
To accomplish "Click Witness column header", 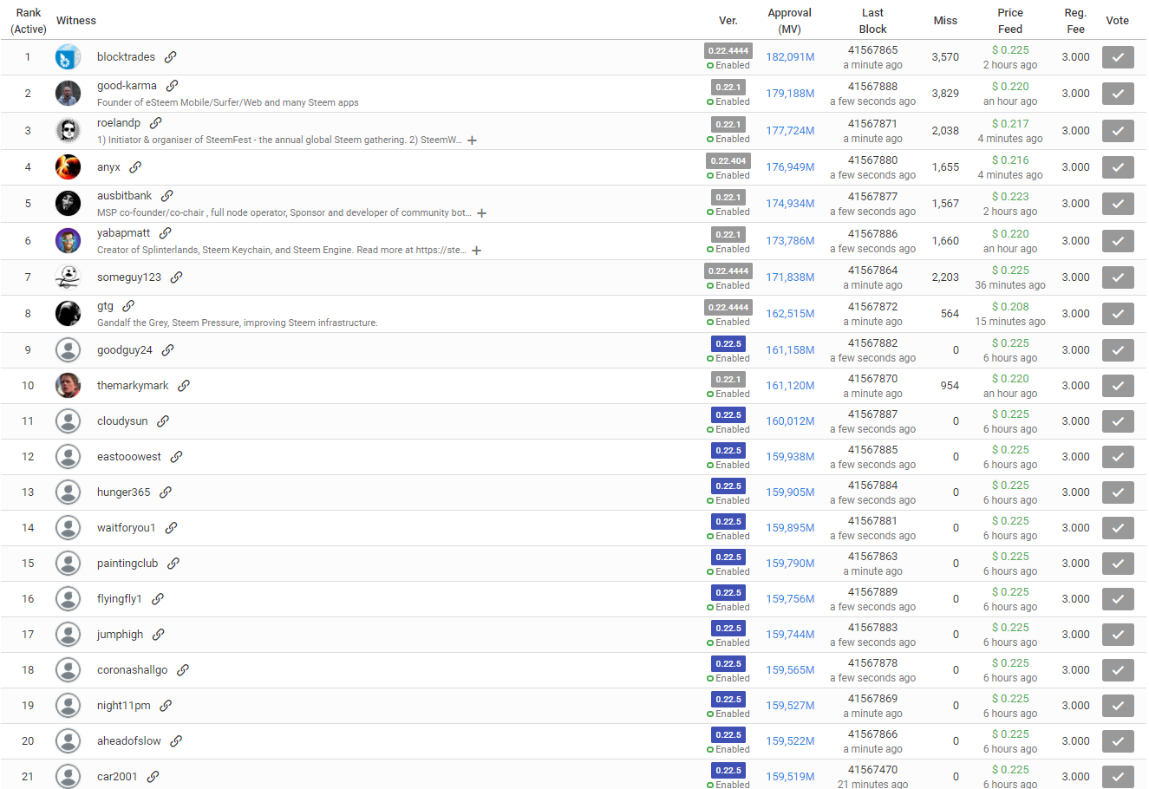I will 76,21.
